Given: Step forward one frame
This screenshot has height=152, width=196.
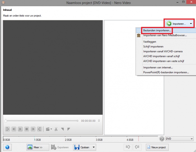Looking at the screenshot, I should pyautogui.click(x=33, y=129).
